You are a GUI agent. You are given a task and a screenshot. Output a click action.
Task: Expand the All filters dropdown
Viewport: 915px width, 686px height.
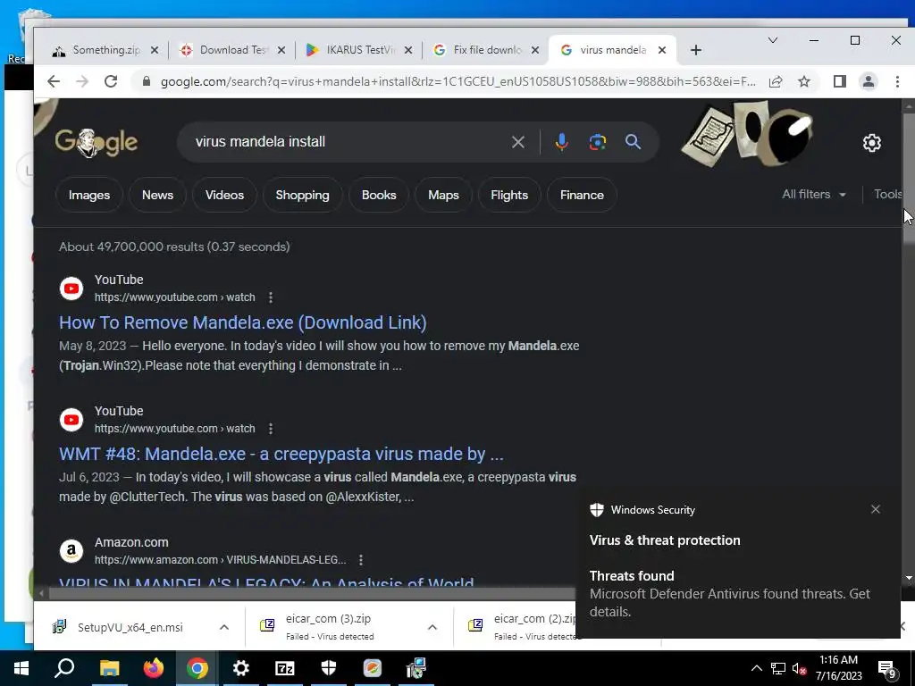814,194
